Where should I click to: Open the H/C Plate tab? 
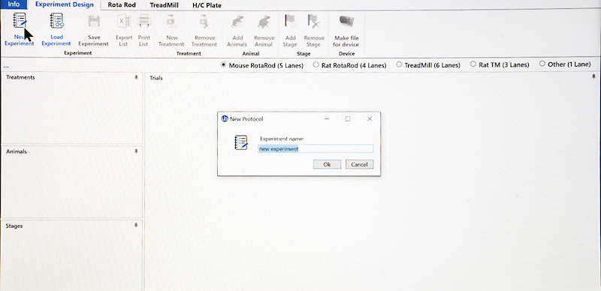click(207, 5)
